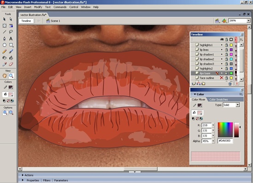Image resolution: width=253 pixels, height=183 pixels.
Task: Open the File menu
Action: click(3, 7)
